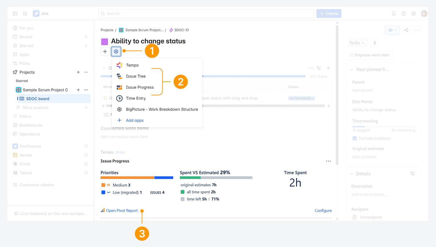
Task: Open Filters in the sidebar
Action: click(25, 116)
